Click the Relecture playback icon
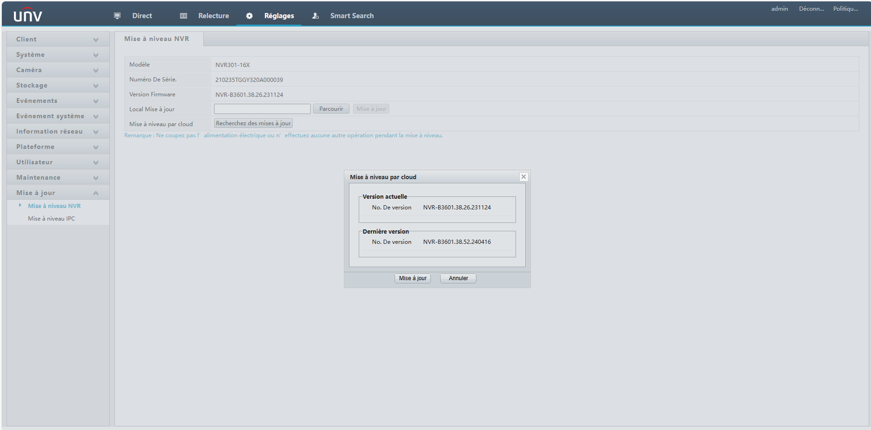This screenshot has width=871, height=430. tap(183, 16)
